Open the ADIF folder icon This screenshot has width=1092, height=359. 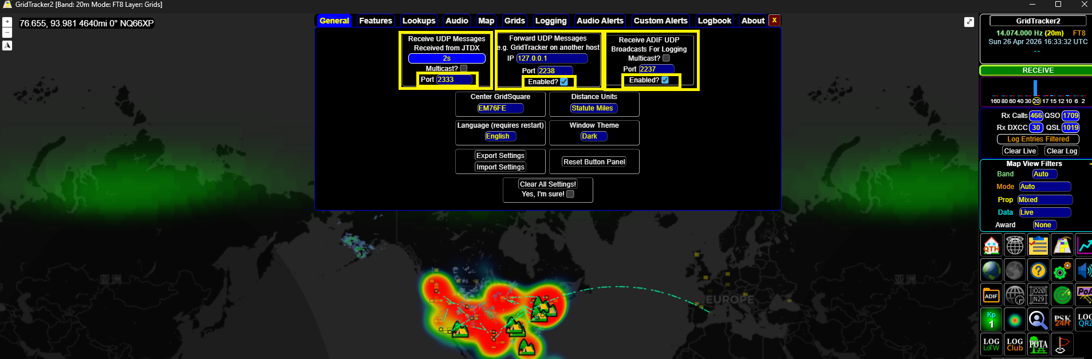coord(991,295)
